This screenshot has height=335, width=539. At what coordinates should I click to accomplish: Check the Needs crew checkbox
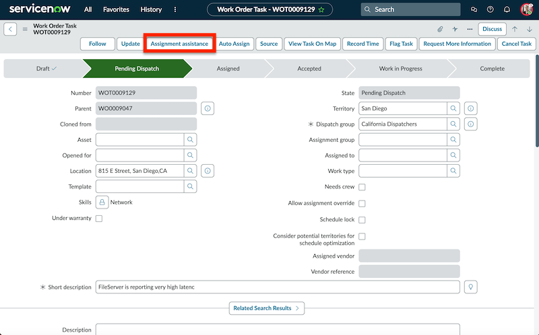[362, 187]
